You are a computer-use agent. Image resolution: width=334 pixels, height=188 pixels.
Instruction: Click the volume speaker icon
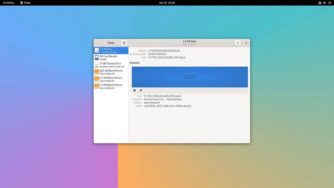coord(325,3)
